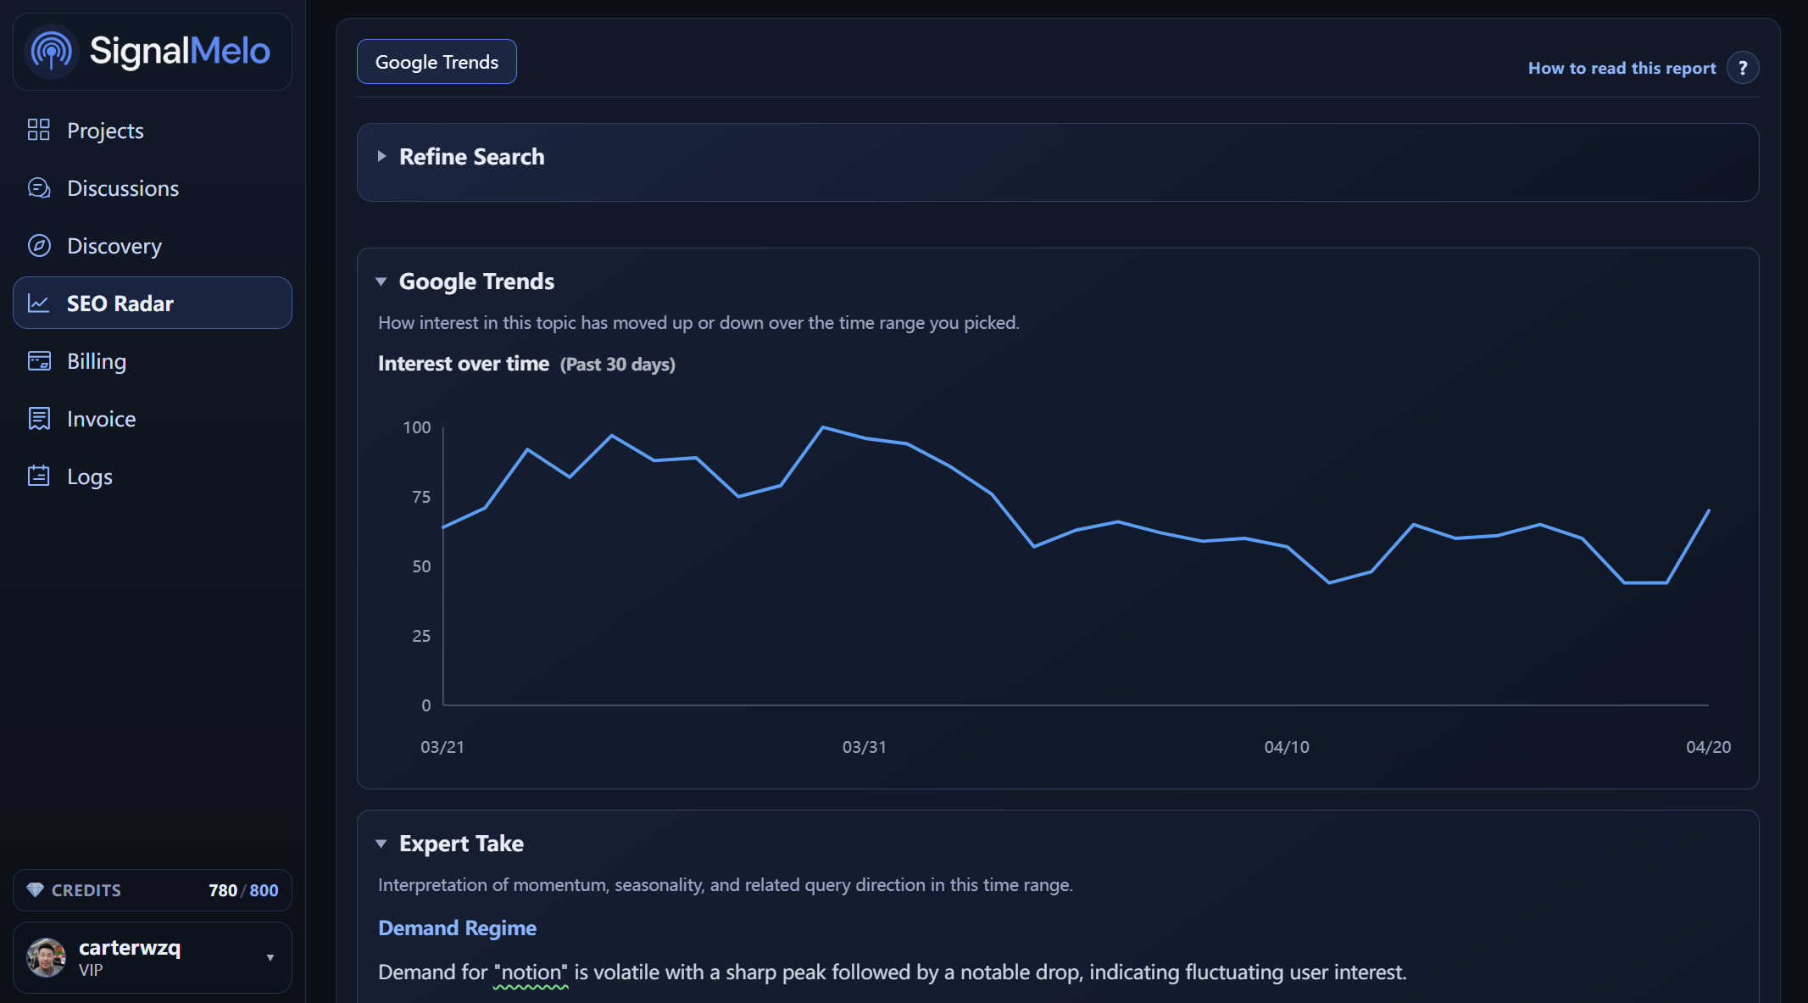Go to the Billing menu item
Viewport: 1808px width, 1003px height.
click(97, 361)
